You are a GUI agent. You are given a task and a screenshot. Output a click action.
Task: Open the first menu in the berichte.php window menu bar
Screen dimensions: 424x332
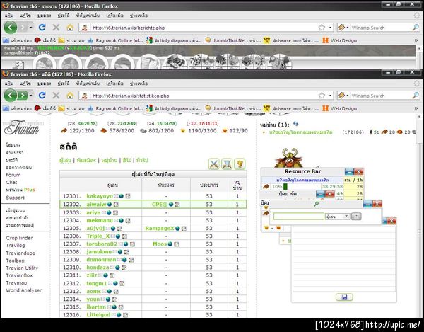click(x=9, y=16)
